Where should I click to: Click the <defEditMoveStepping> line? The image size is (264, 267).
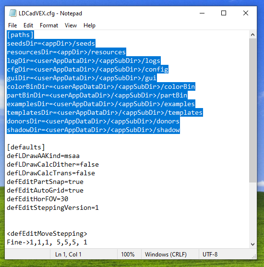coord(47,233)
